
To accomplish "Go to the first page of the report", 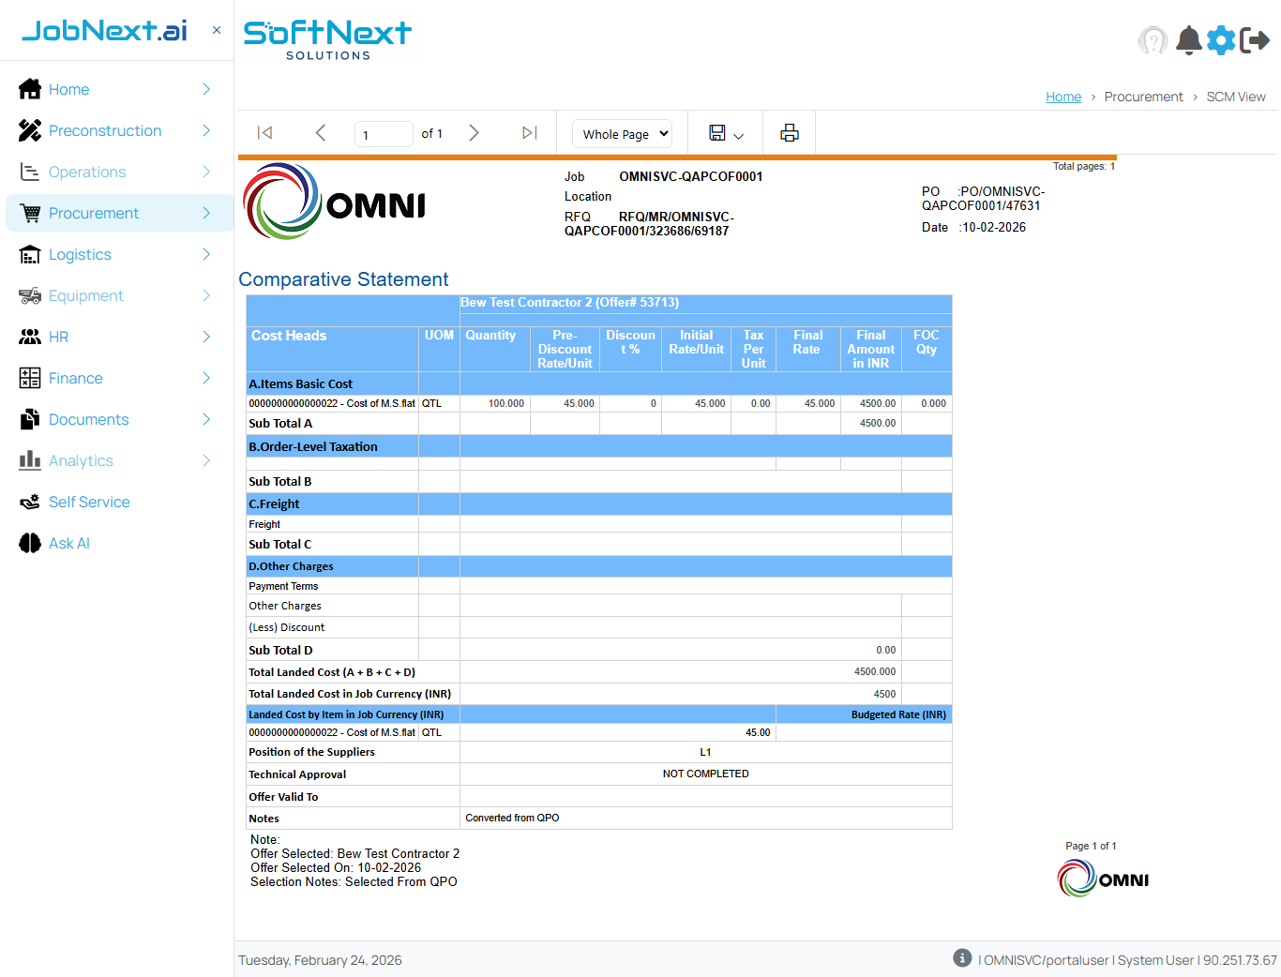I will [x=264, y=132].
